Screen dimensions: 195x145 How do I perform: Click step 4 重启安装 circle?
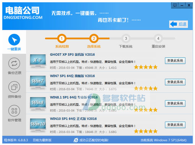158,38
